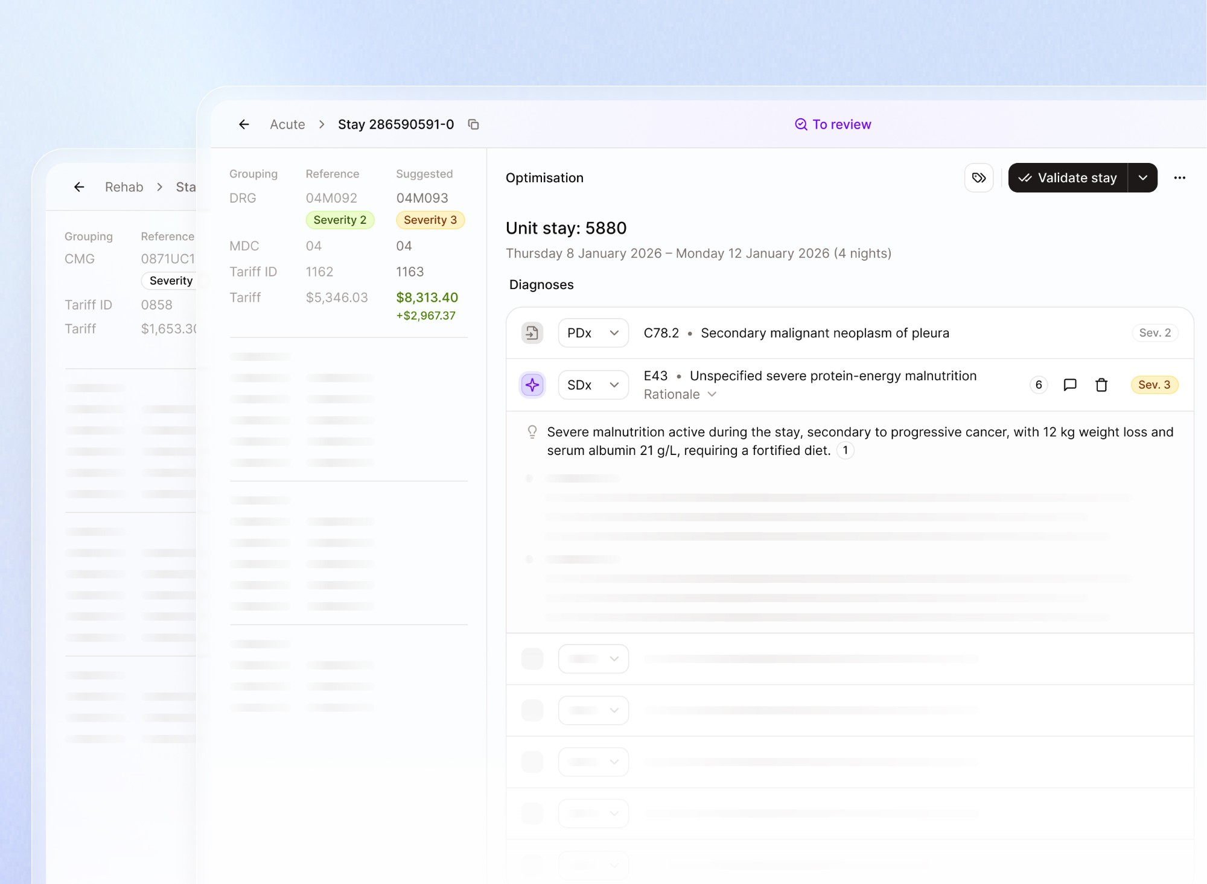
Task: Click Tariff ID 0858 in the Rehab window
Action: pos(157,305)
